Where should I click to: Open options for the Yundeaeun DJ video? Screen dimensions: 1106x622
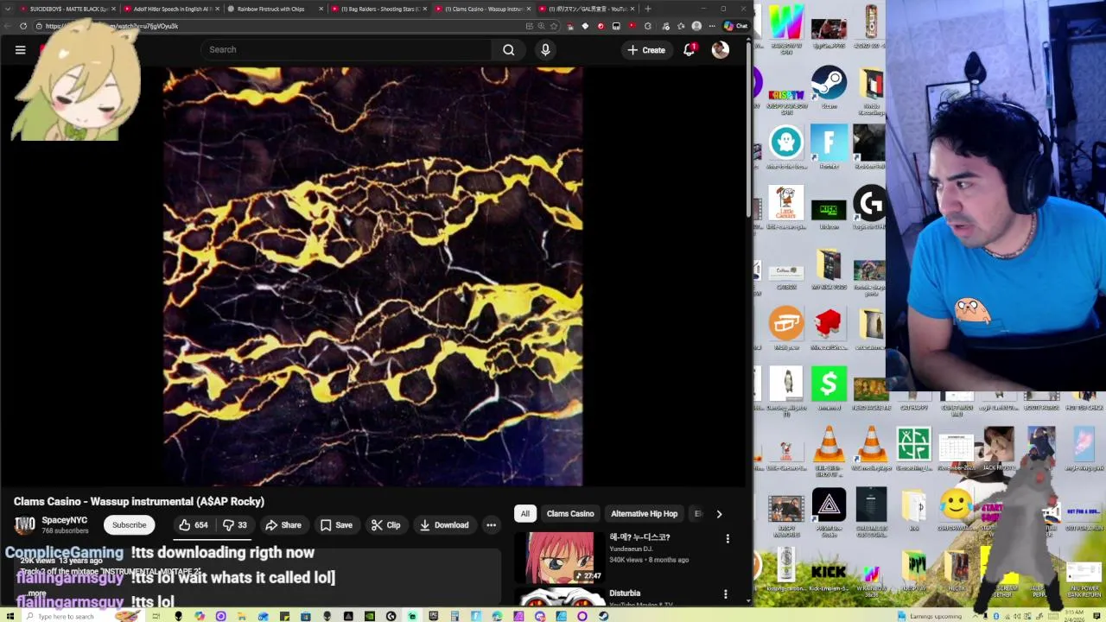[x=728, y=538]
